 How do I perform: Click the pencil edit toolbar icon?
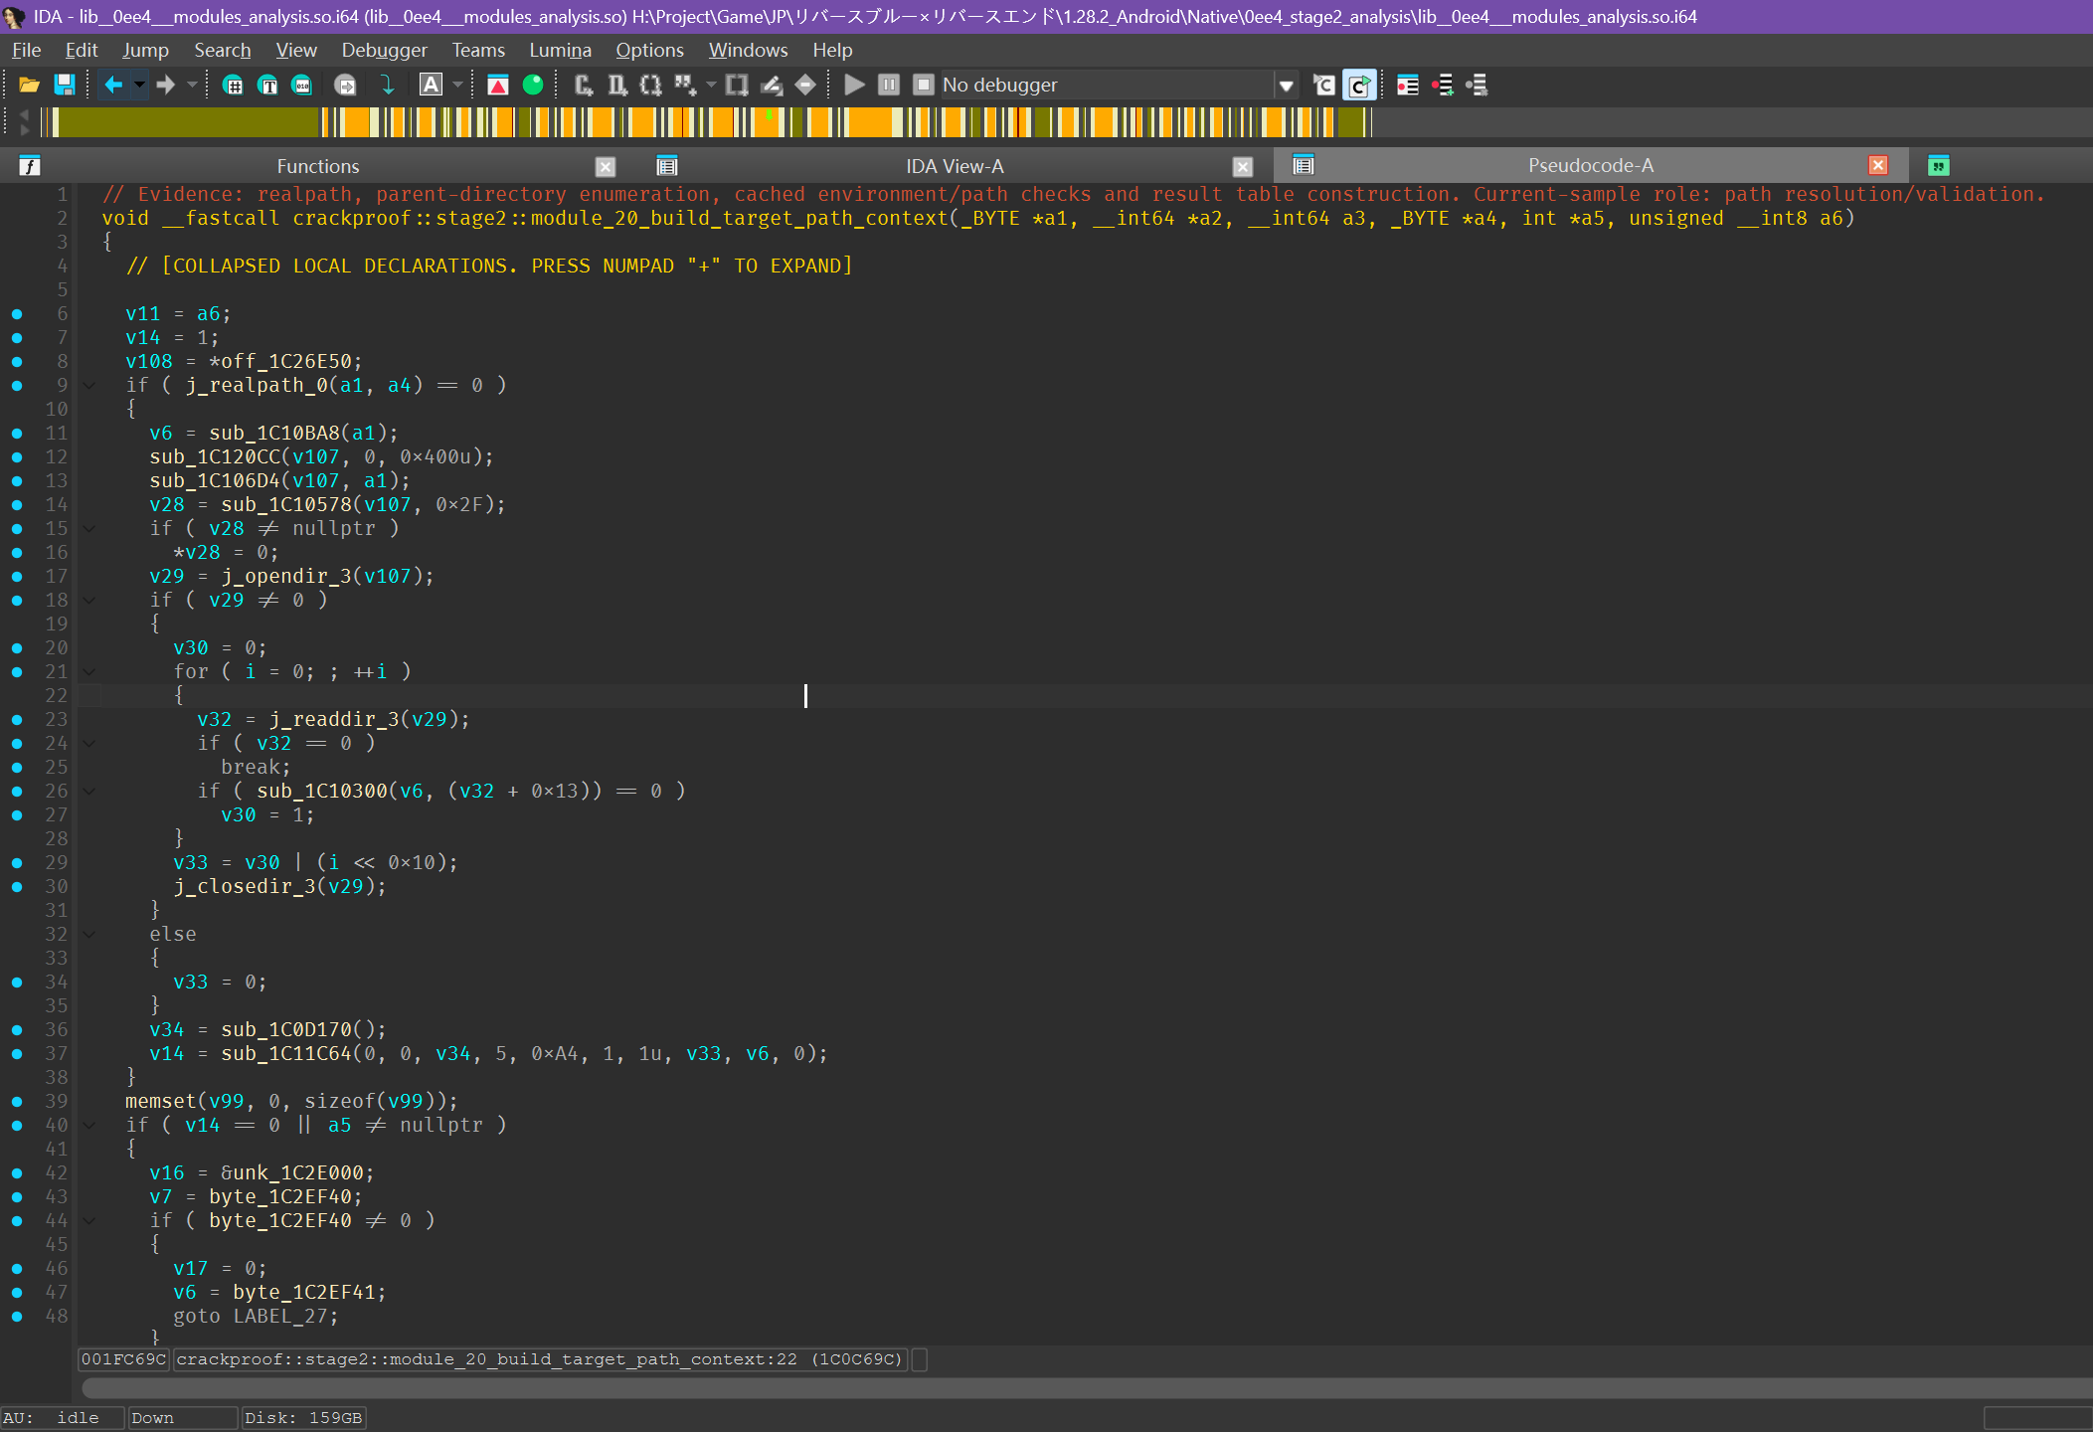[772, 86]
